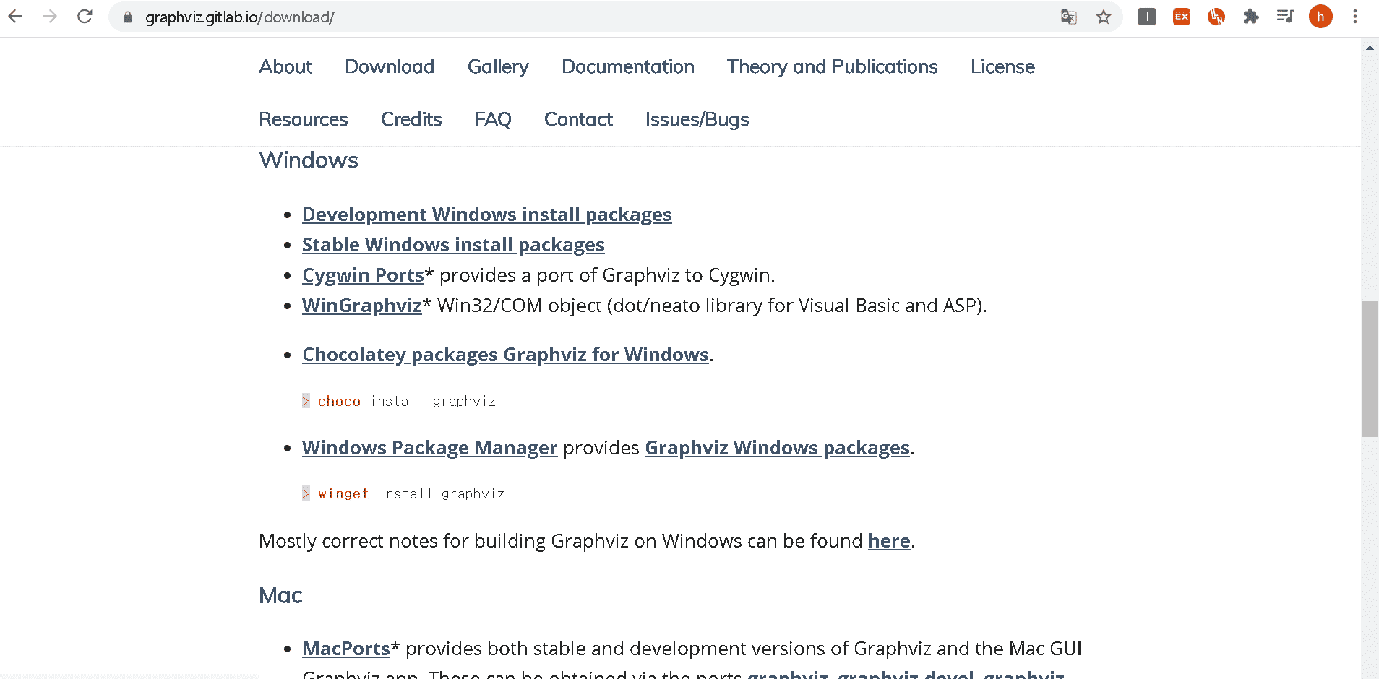This screenshot has height=679, width=1379.
Task: Click the lock icon in address bar
Action: tap(128, 17)
